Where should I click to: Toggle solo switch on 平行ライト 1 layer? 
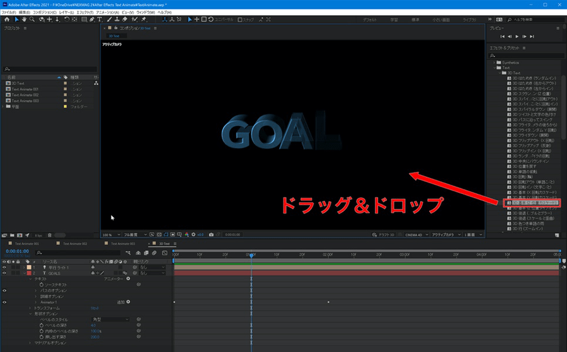point(13,268)
